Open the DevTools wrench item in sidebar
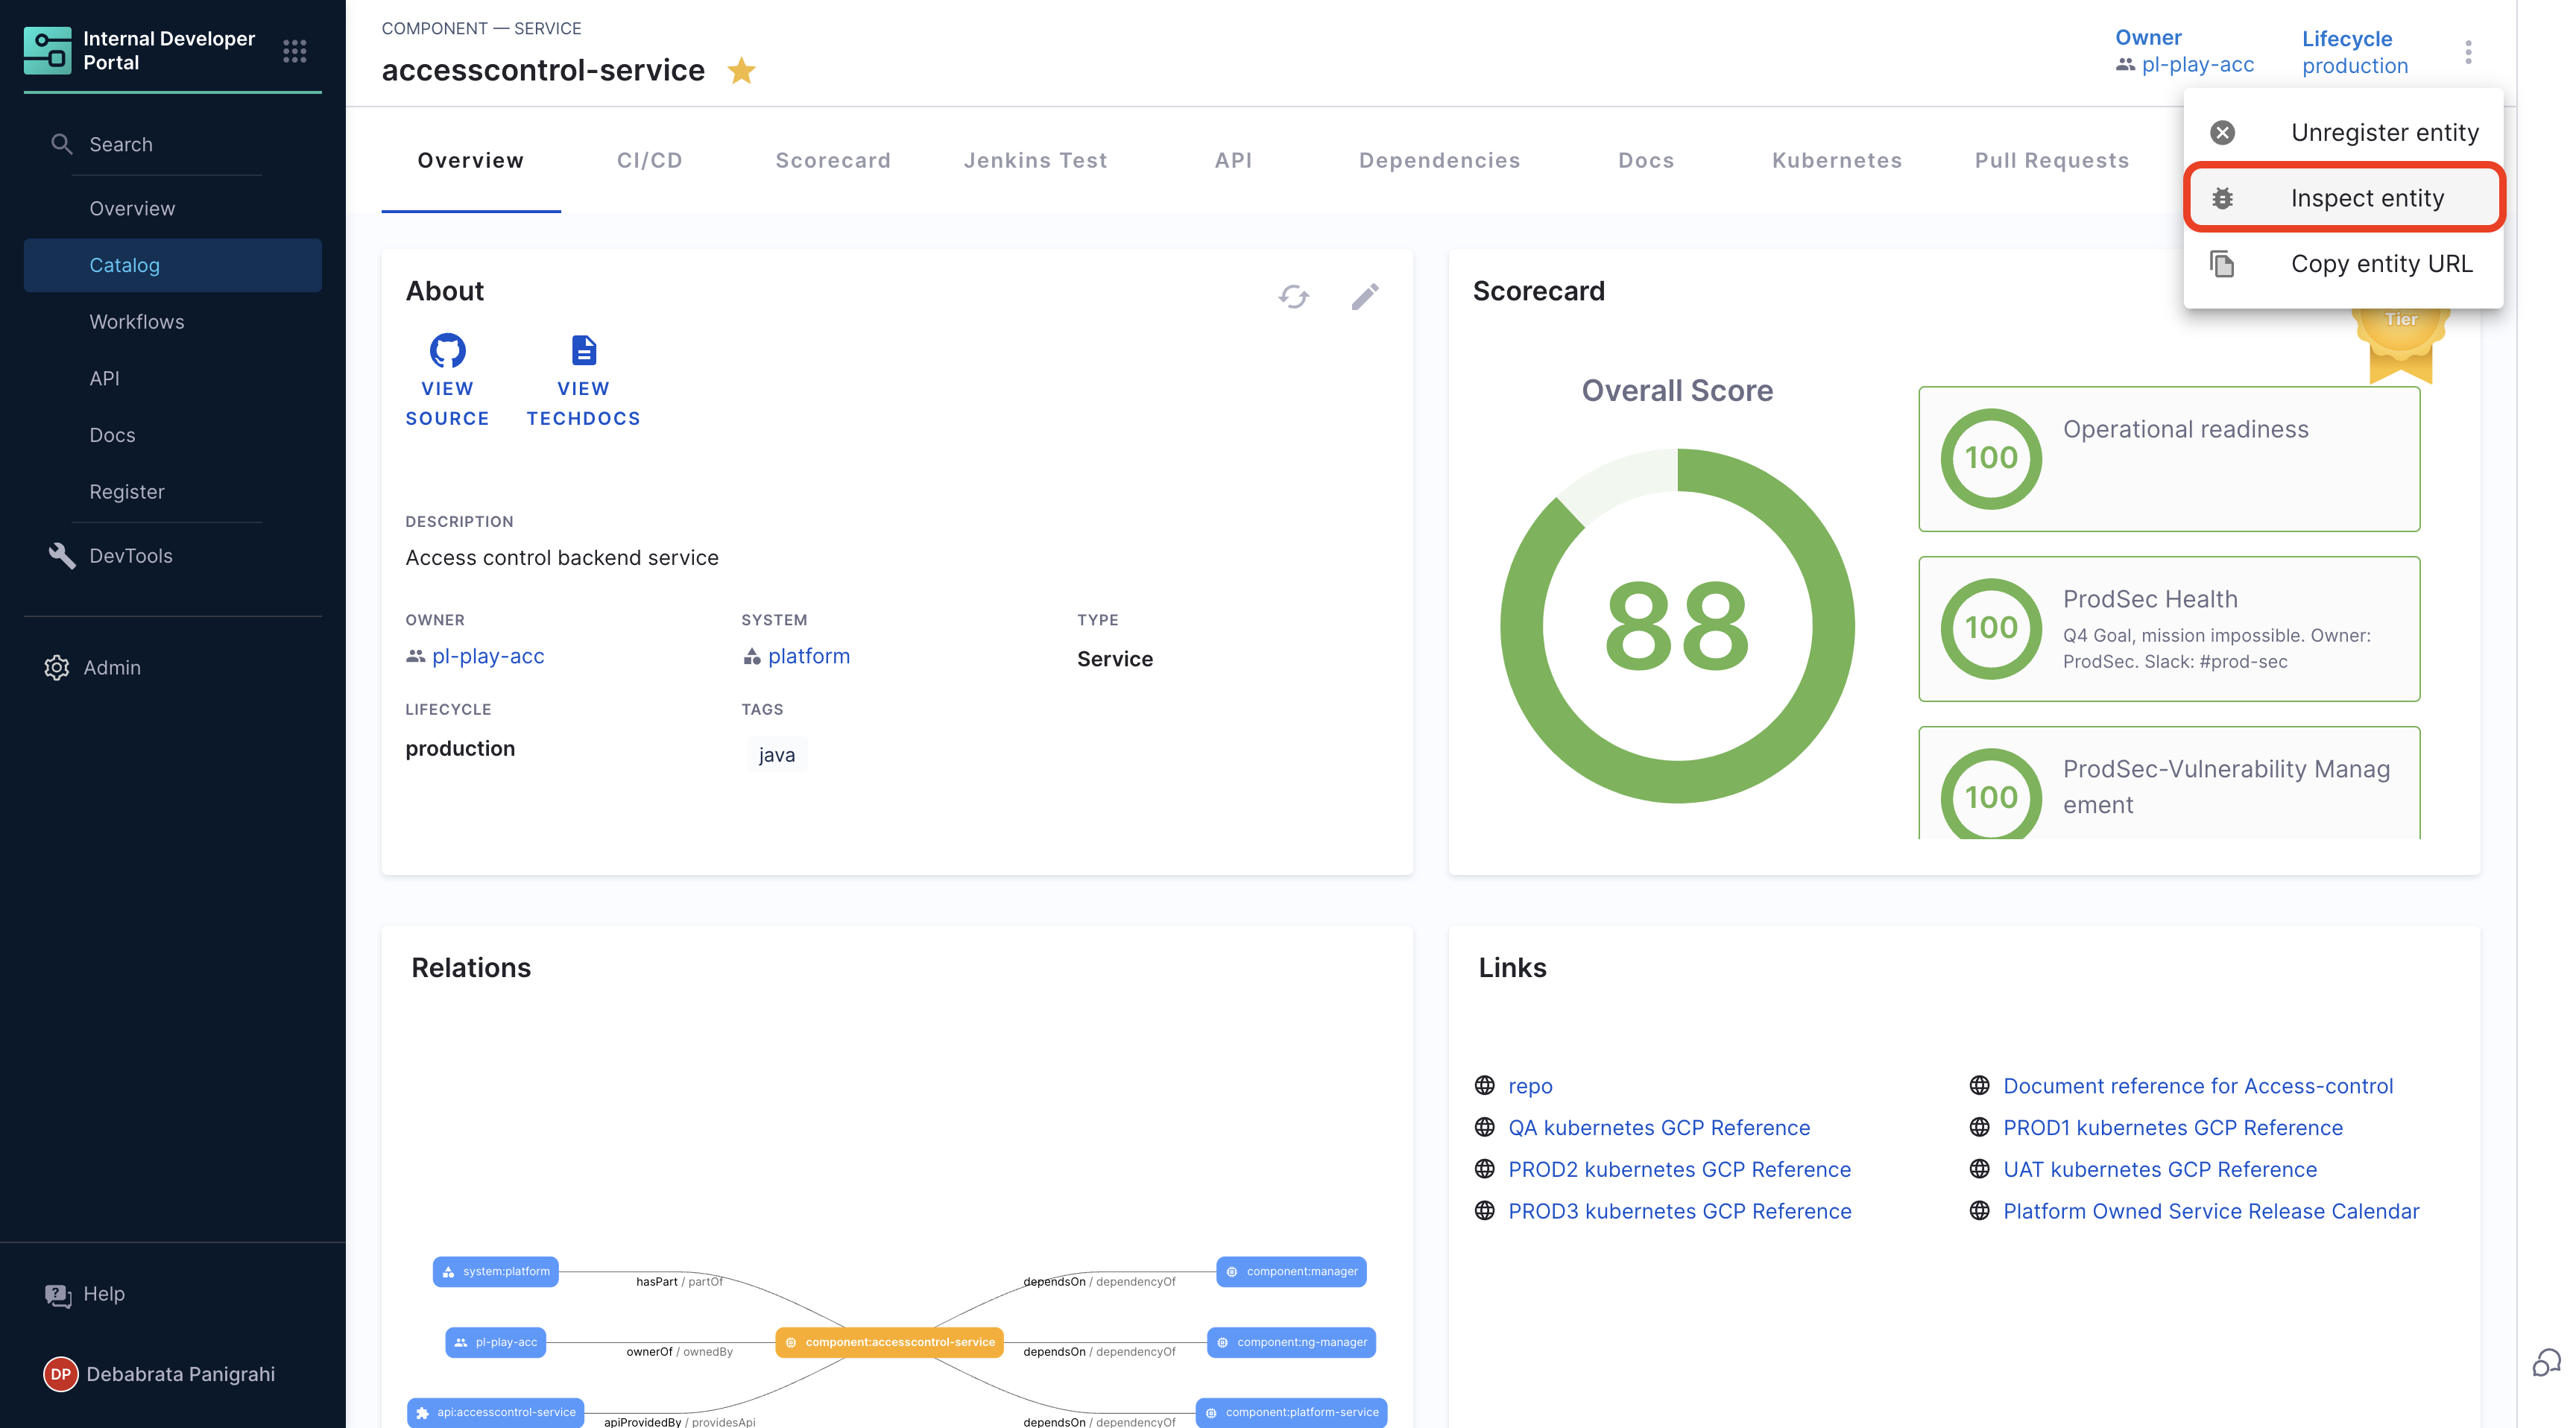Screen dimensions: 2576x1428 130,556
